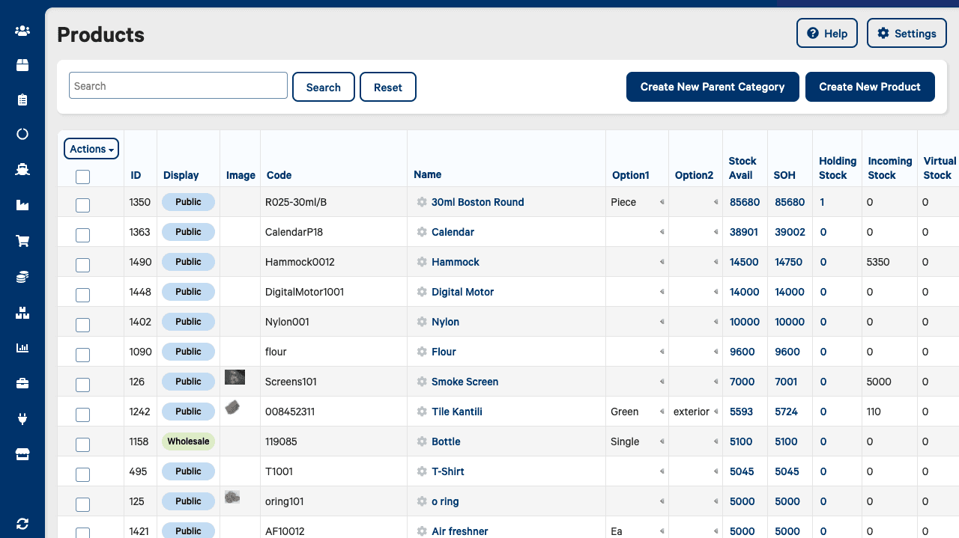Click into the product Search field
Viewport: 959px width, 538px height.
(178, 86)
